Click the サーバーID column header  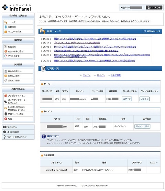[x=47, y=91]
